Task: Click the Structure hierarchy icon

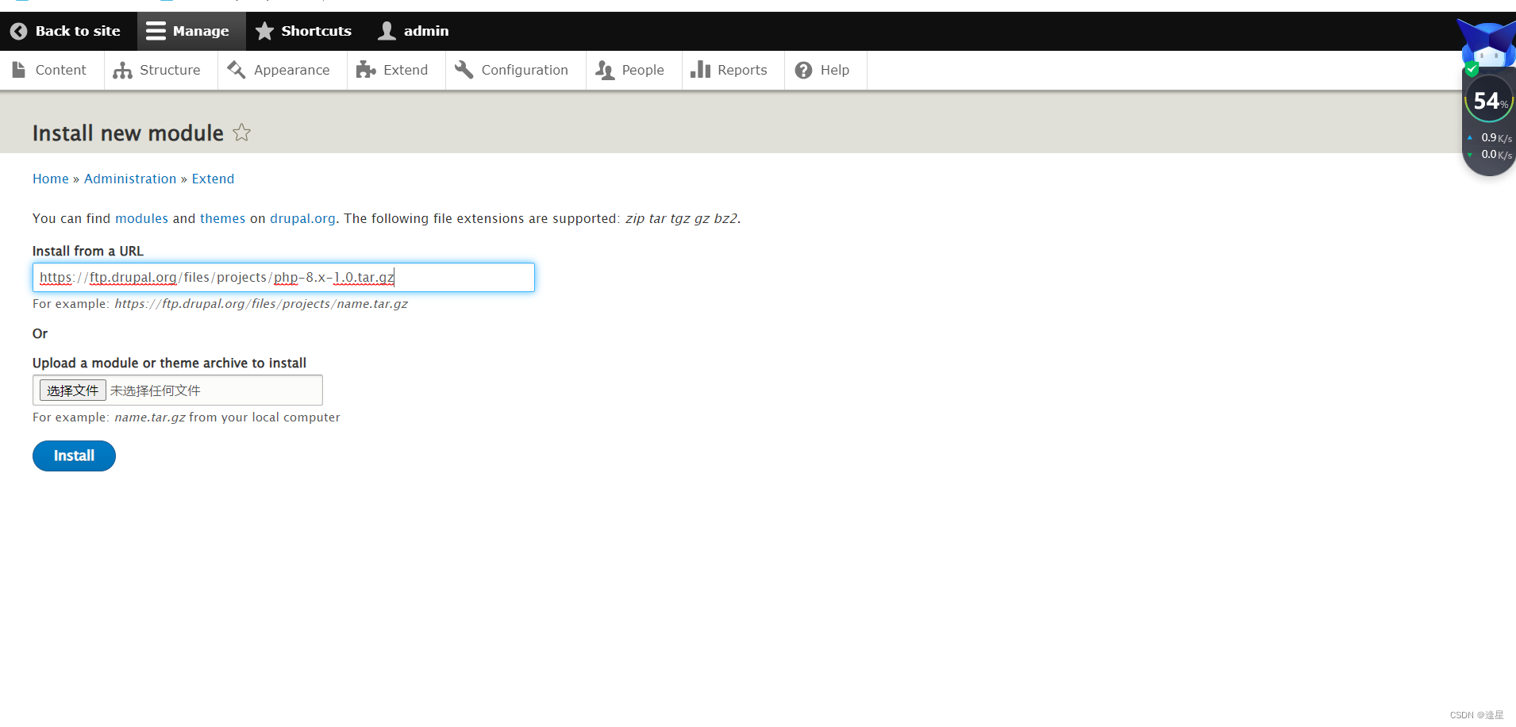Action: point(122,71)
